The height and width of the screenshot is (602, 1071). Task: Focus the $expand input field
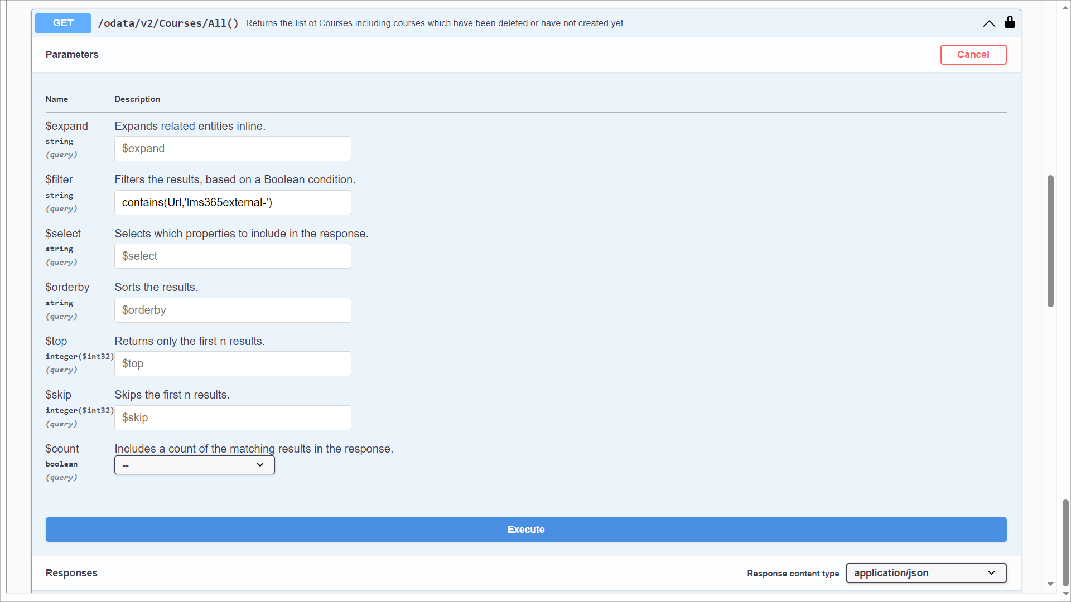[233, 149]
